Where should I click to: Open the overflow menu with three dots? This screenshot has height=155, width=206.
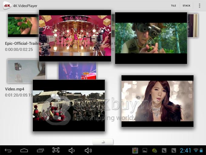click(199, 6)
